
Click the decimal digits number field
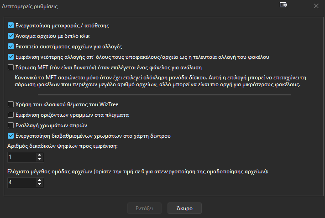[x=21, y=157]
